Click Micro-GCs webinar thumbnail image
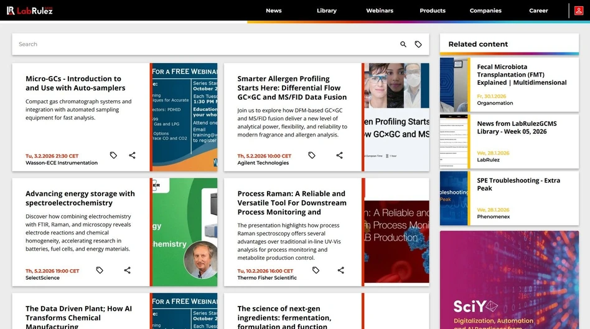The image size is (590, 329). [185, 117]
